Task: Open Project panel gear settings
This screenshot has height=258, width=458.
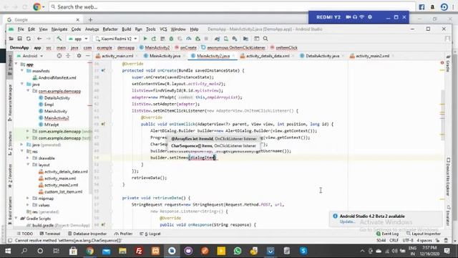Action: [x=79, y=56]
